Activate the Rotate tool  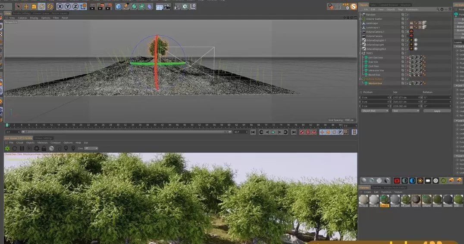click(42, 6)
